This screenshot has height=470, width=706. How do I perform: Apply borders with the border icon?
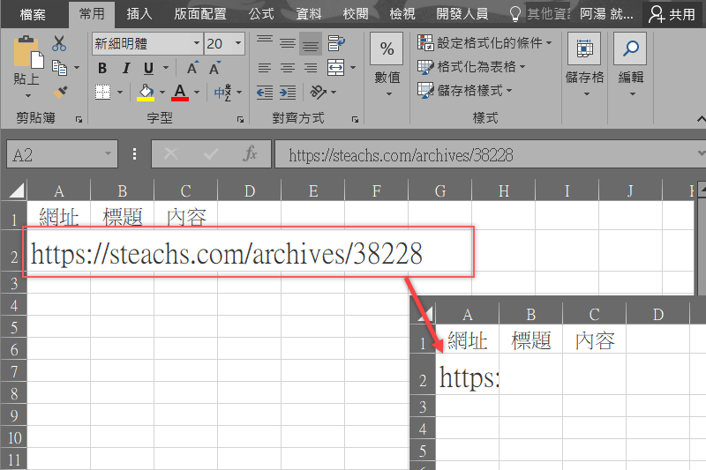tap(102, 93)
